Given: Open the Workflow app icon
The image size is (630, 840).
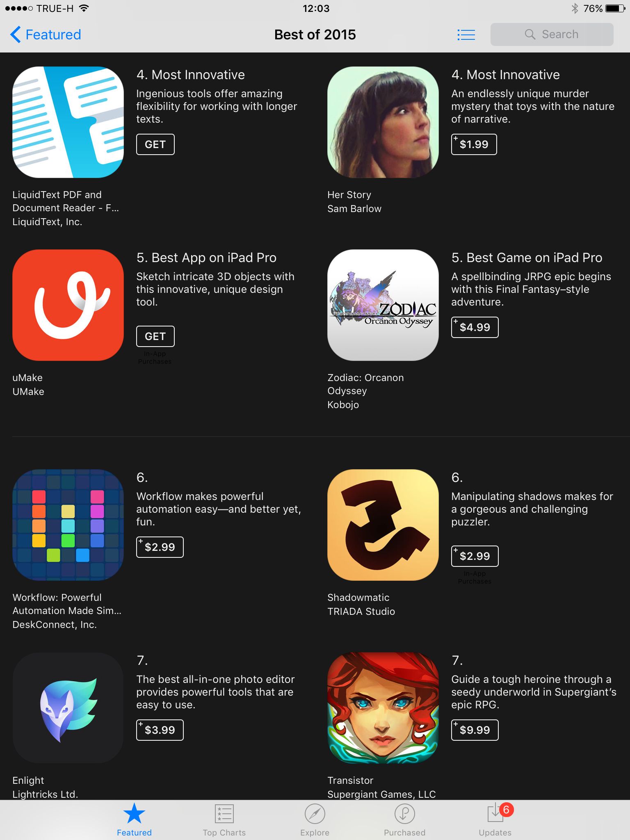Looking at the screenshot, I should point(68,525).
